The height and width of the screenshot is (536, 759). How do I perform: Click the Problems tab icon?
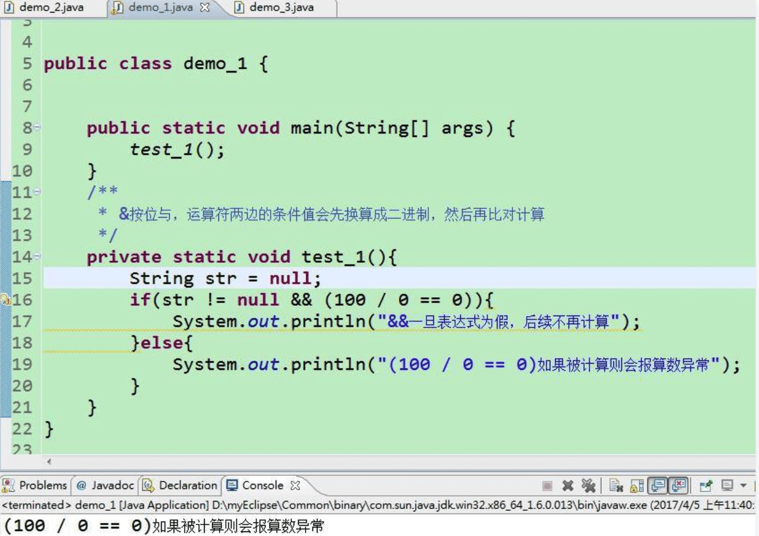(x=9, y=486)
